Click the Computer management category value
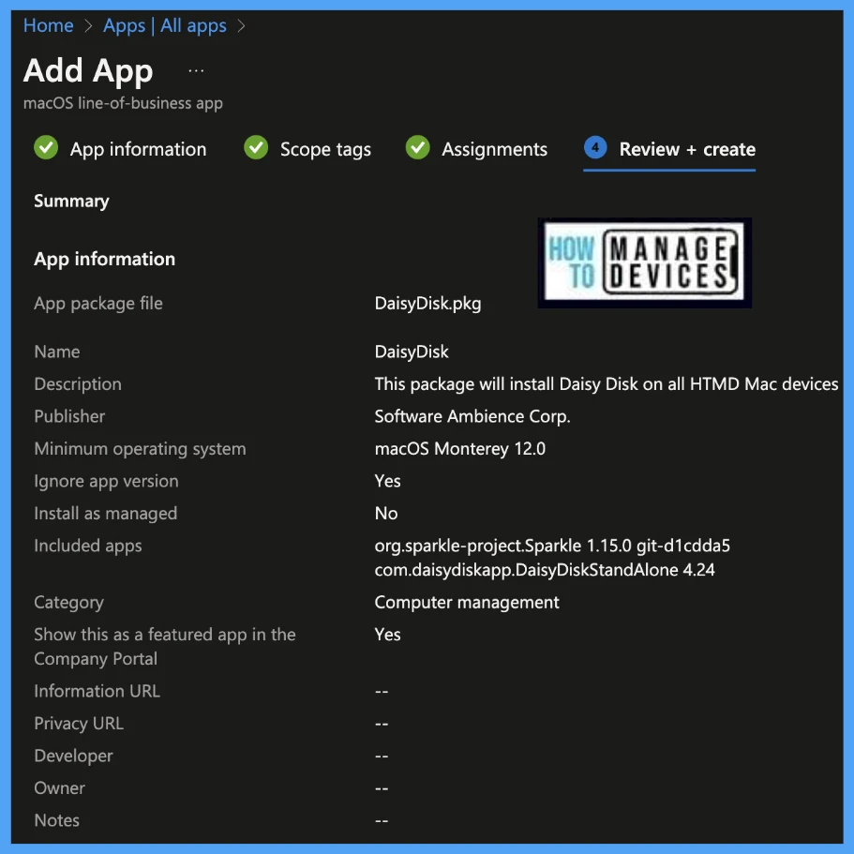 click(467, 603)
